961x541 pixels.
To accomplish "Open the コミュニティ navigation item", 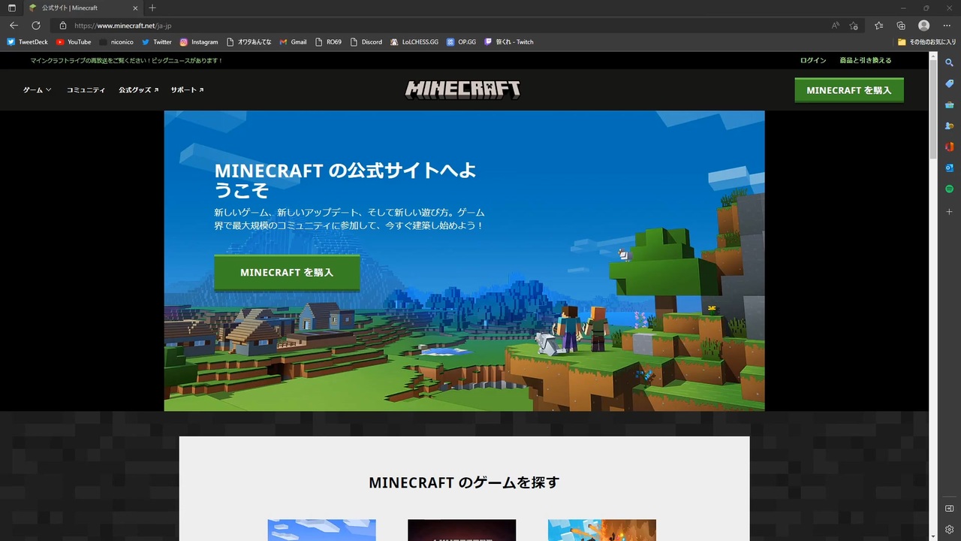I will (86, 90).
